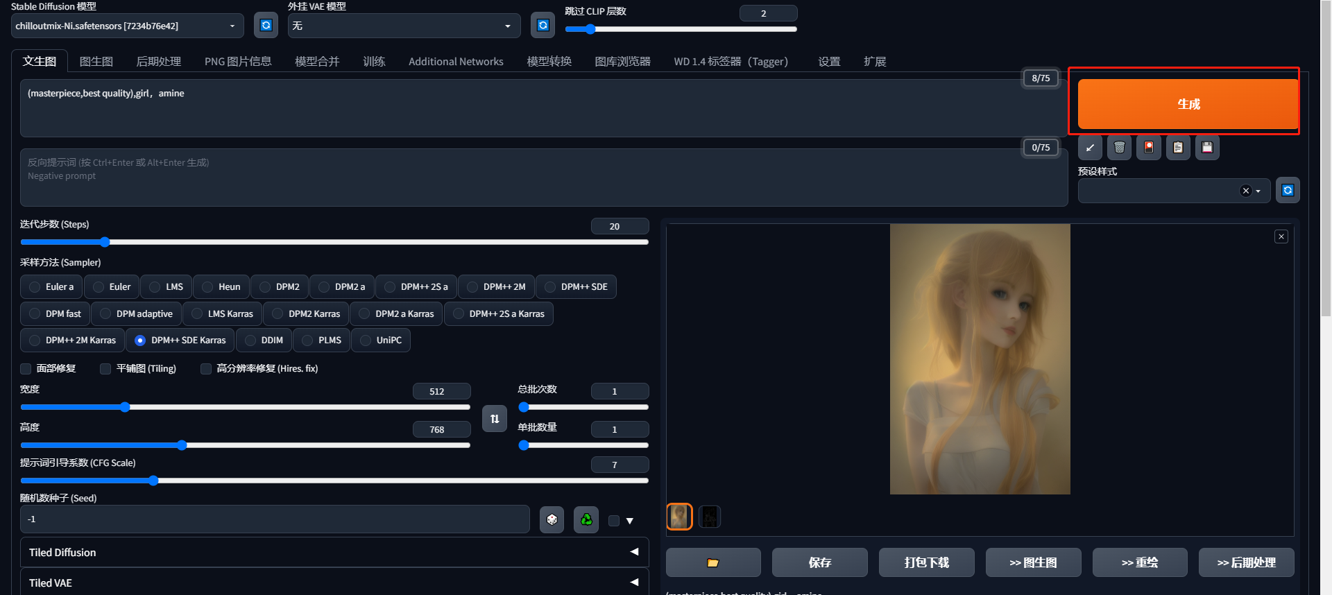Enable Hires. fix checkbox
The width and height of the screenshot is (1332, 595).
coord(206,369)
